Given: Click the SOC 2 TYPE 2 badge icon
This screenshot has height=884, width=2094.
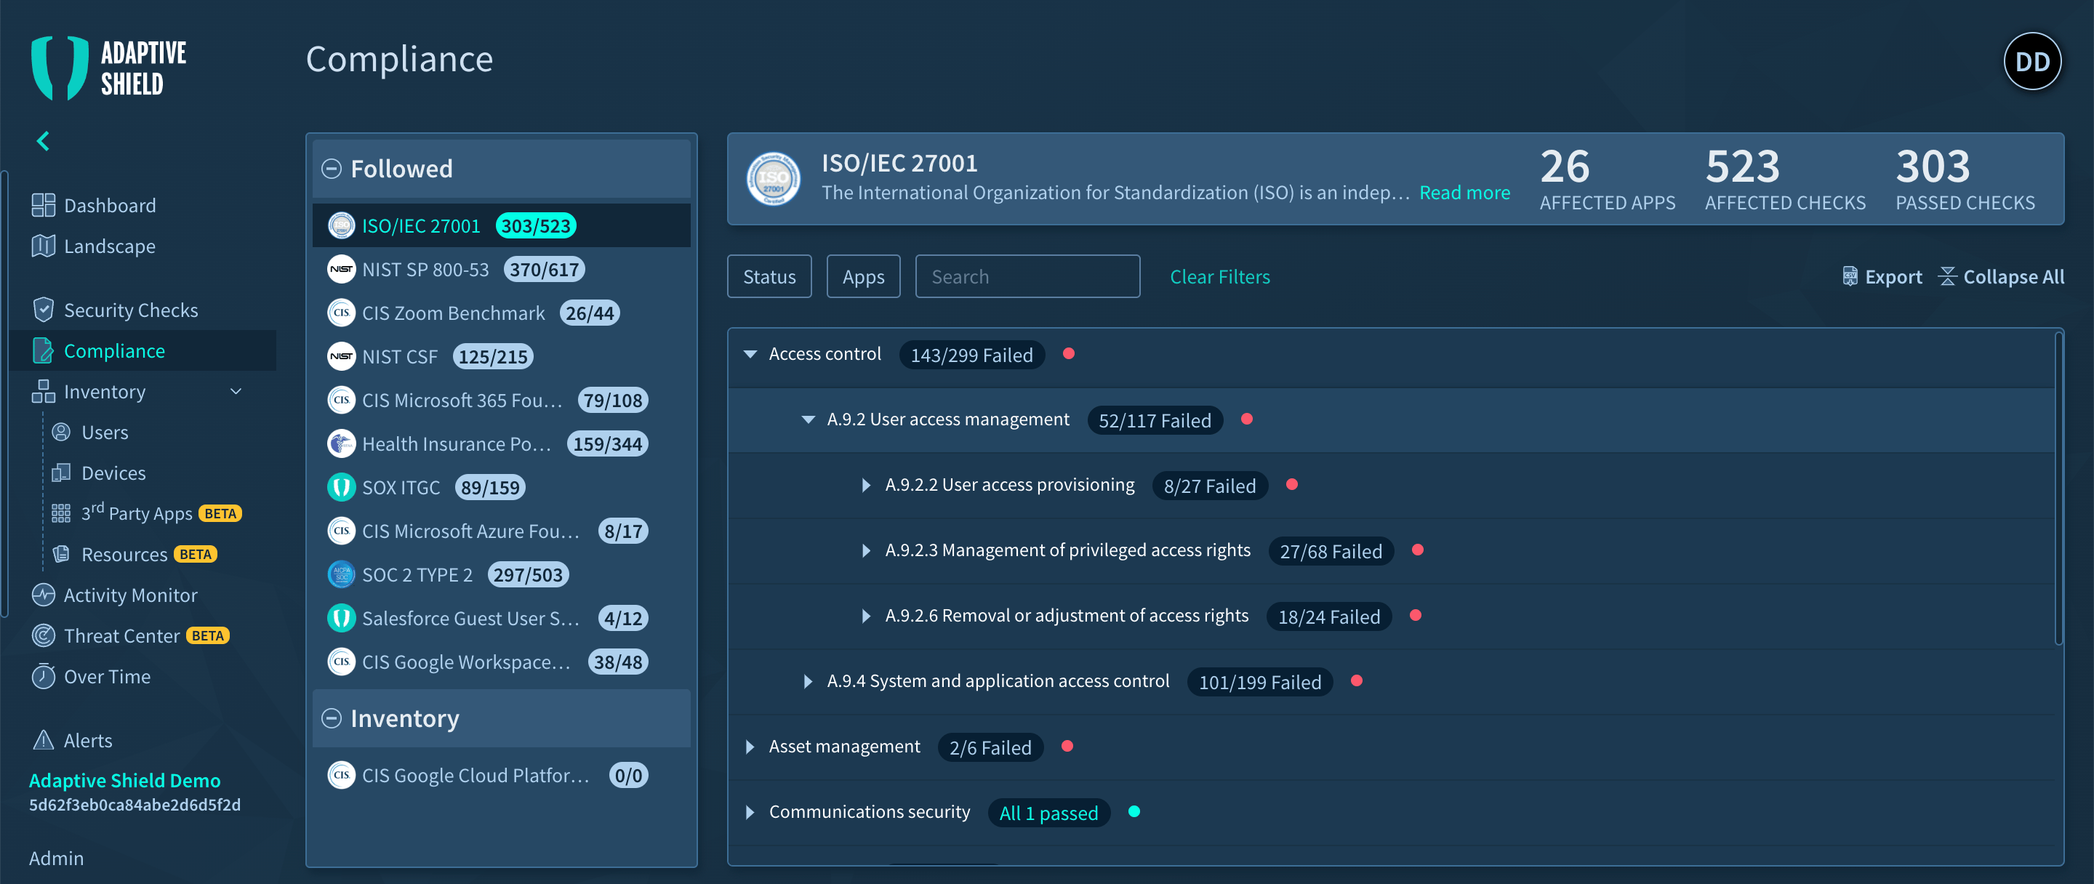Looking at the screenshot, I should click(342, 574).
